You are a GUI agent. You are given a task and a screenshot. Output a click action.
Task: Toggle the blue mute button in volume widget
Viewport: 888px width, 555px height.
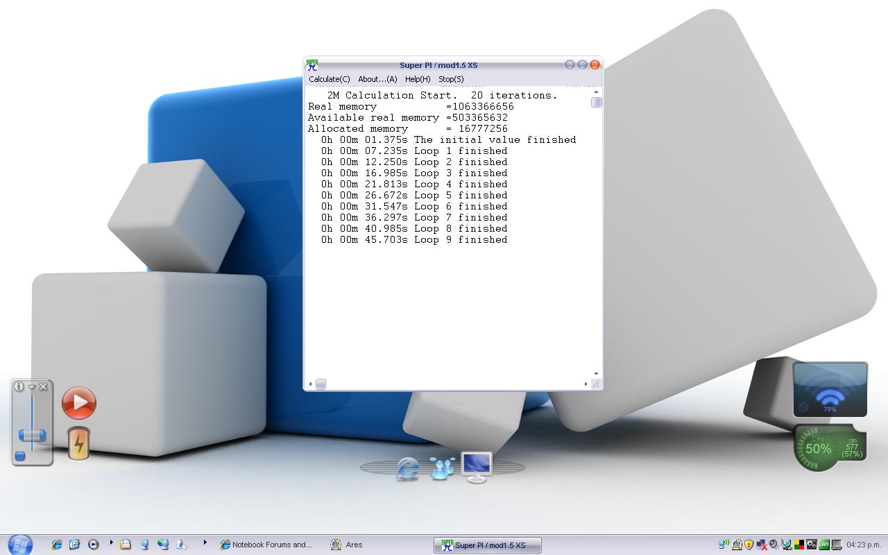click(20, 456)
